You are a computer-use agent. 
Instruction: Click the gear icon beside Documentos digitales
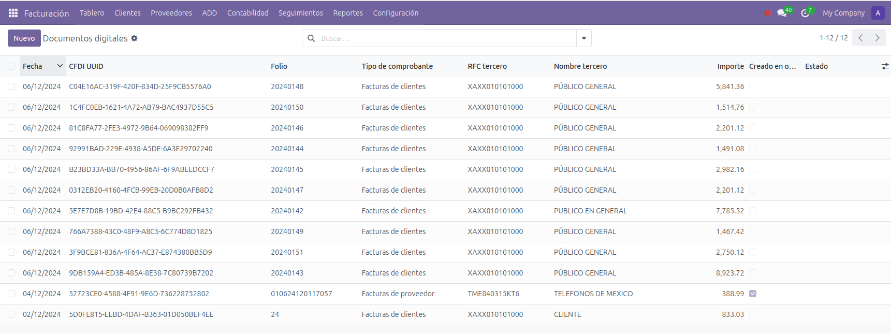point(134,38)
